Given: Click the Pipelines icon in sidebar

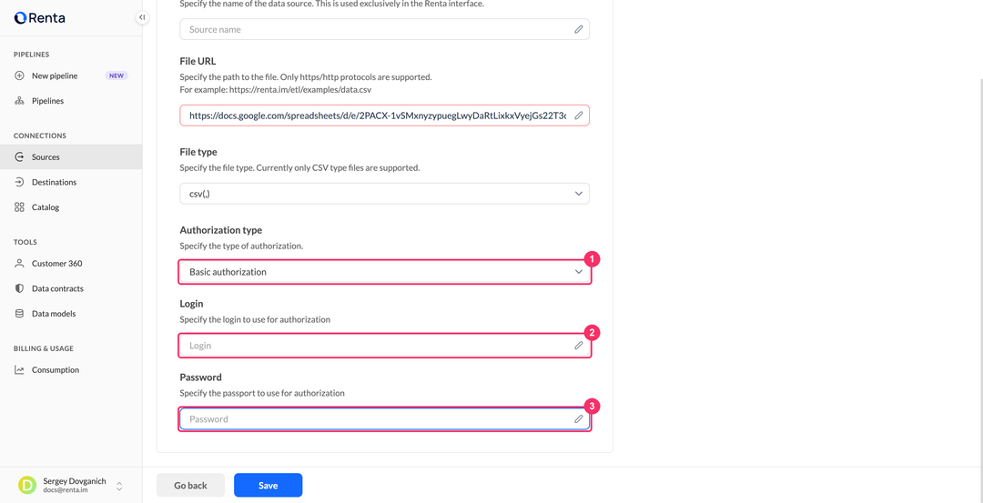Looking at the screenshot, I should pos(19,101).
